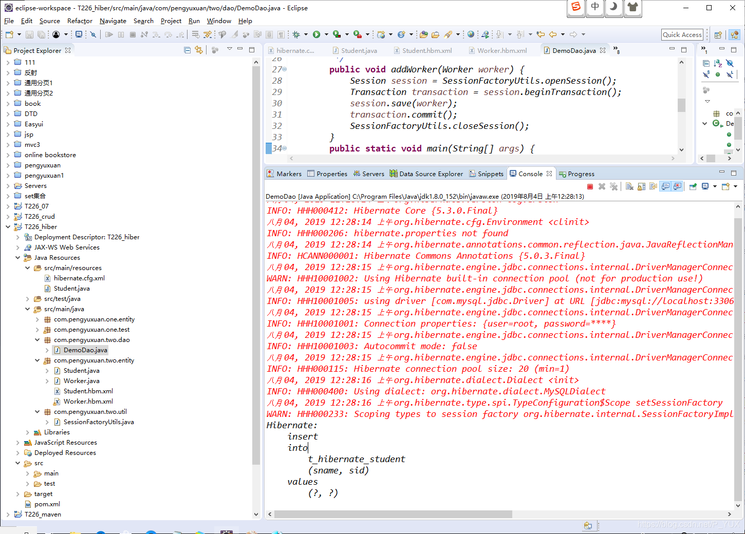Toggle Show Console on Standard Error

[x=678, y=186]
